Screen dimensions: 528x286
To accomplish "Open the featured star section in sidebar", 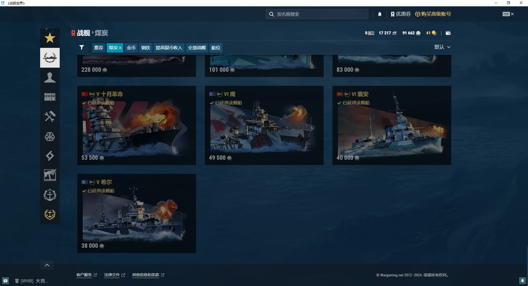I will [50, 38].
